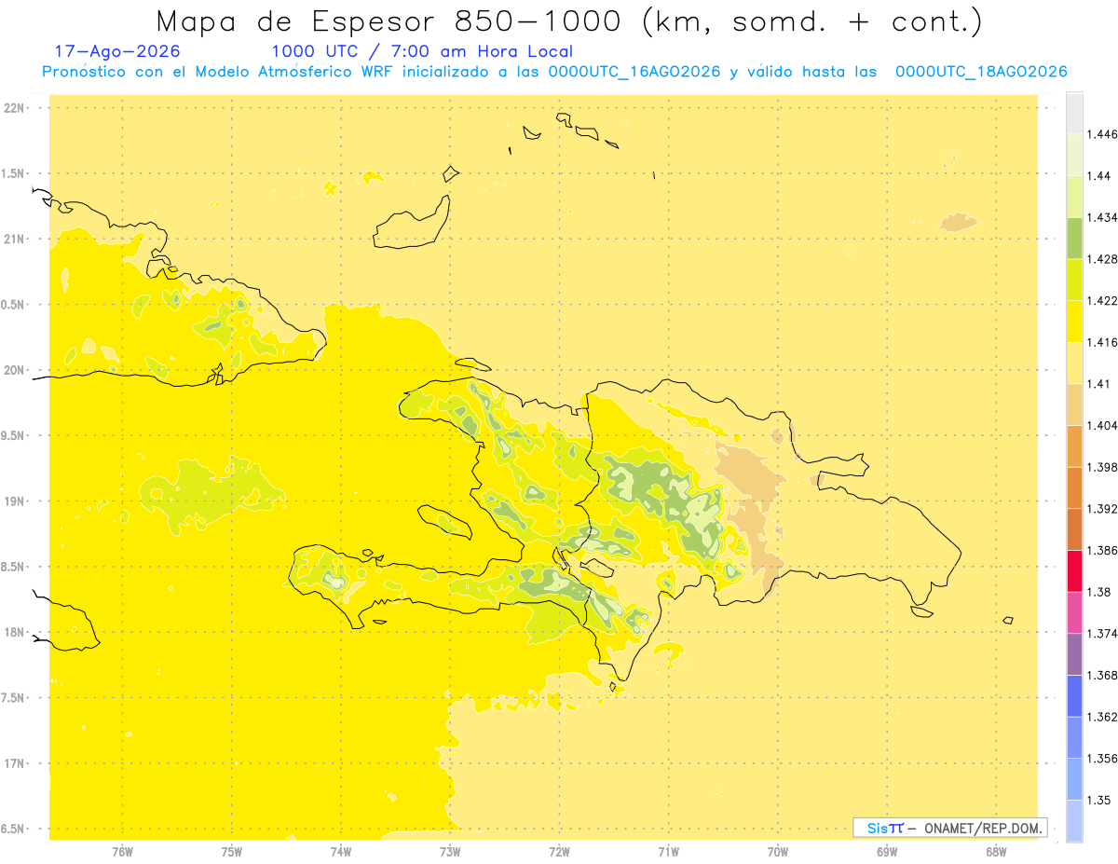The image size is (1118, 864).
Task: Select the "19N" latitude label
Action: point(15,501)
